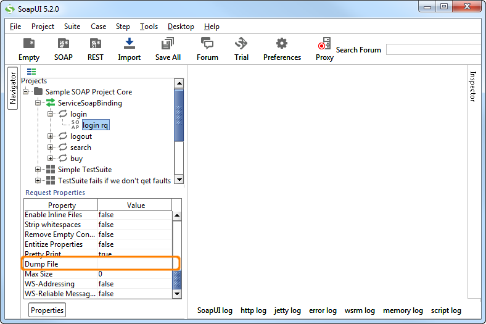
Task: Open the Suite menu
Action: click(x=72, y=27)
